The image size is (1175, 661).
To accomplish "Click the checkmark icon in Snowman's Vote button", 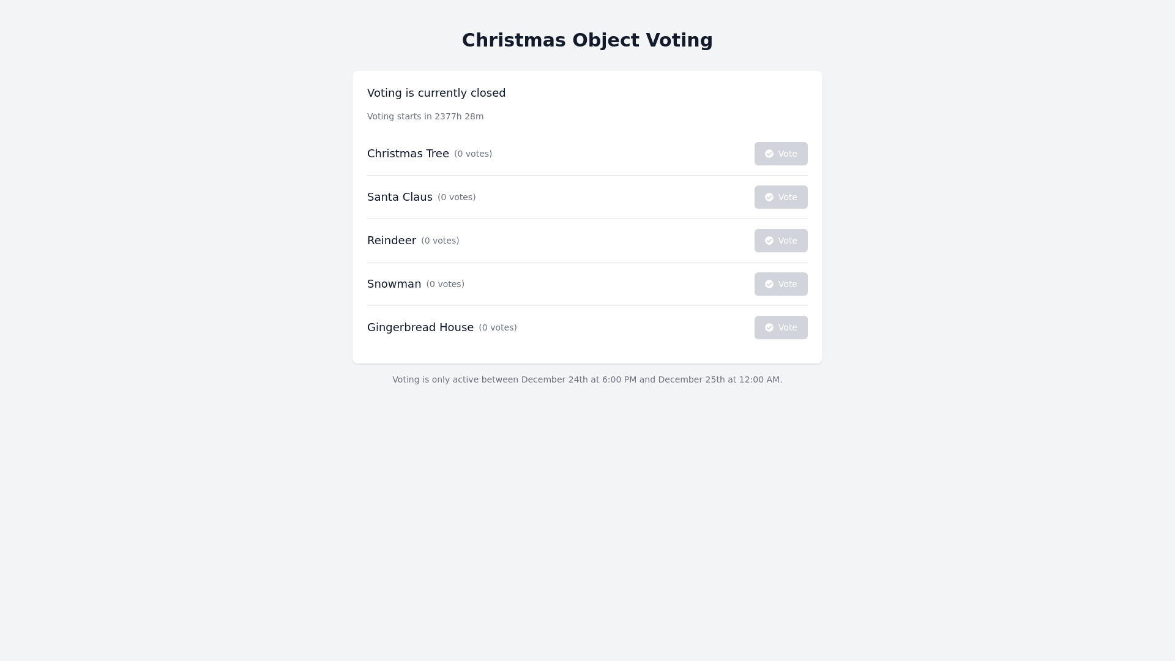I will (769, 284).
